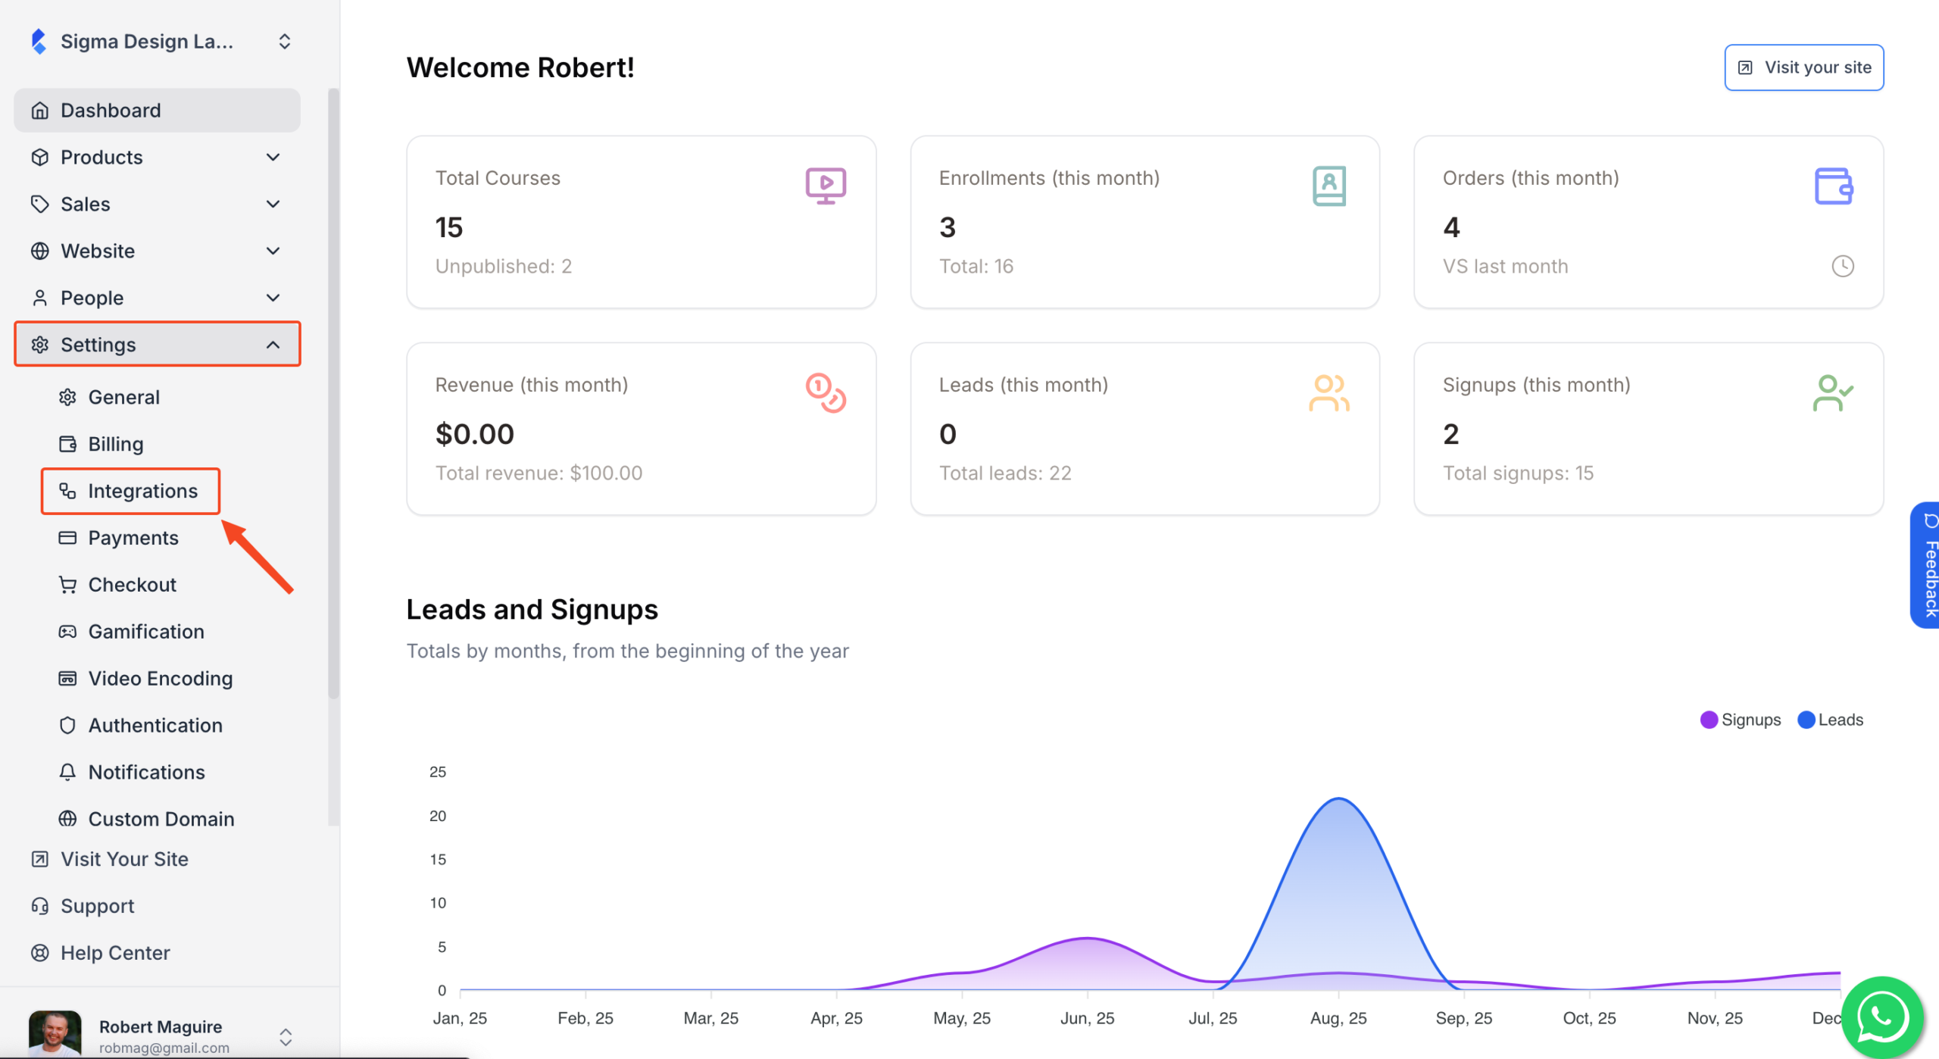Click the Total leads: 22 text

click(1005, 474)
